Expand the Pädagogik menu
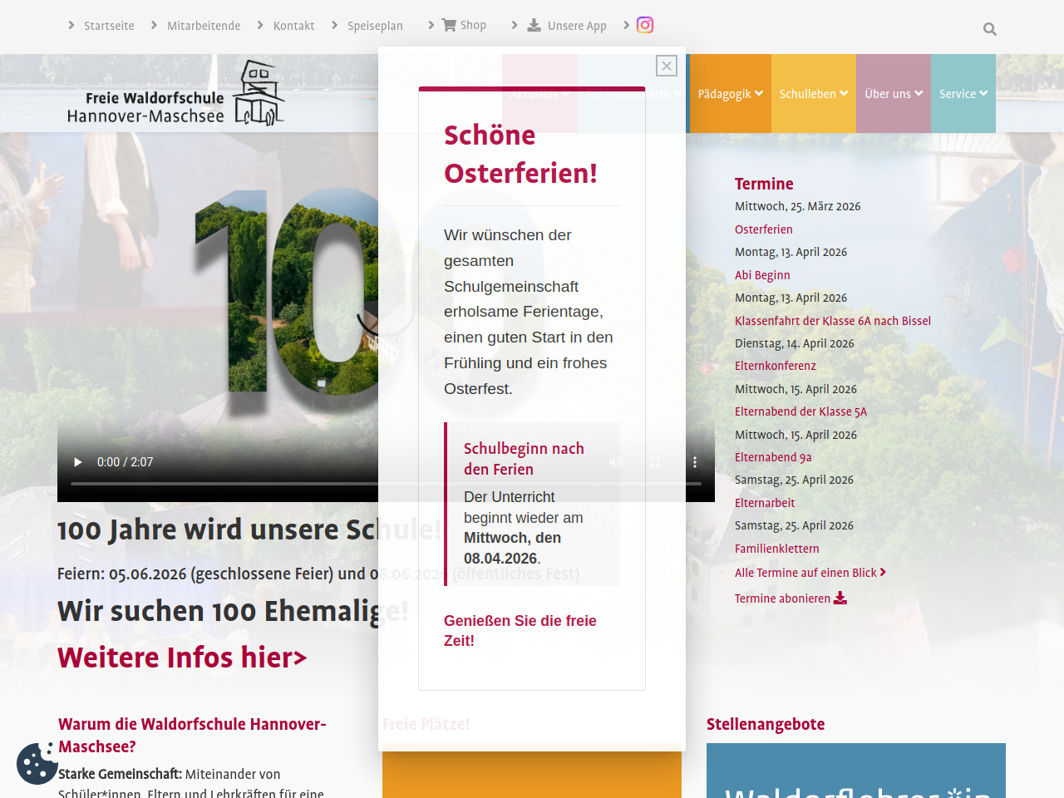The width and height of the screenshot is (1064, 798). pos(730,94)
